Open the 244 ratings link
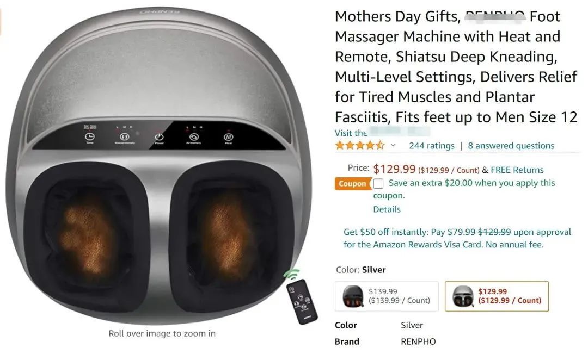This screenshot has height=354, width=588. (x=432, y=146)
